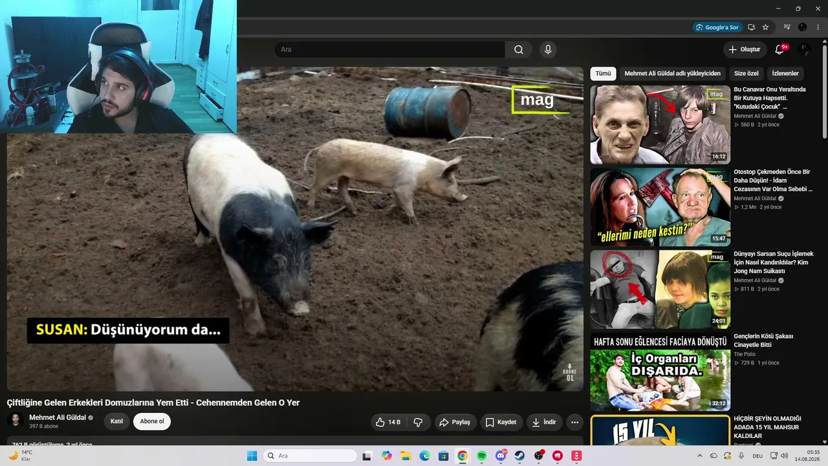The width and height of the screenshot is (828, 466).
Task: Click video title 'Çiftliğine Gelen Erkekleri Domuzlarına Yem Etti'
Action: [153, 403]
